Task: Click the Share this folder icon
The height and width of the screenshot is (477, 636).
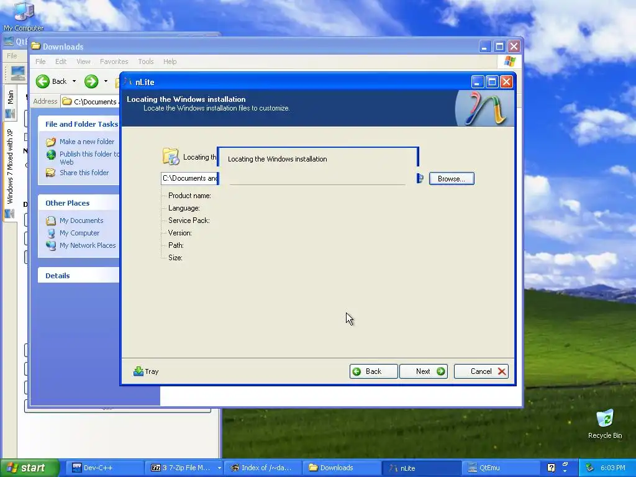Action: (51, 173)
